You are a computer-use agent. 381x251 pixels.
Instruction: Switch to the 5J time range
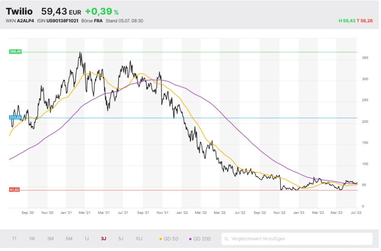121,239
